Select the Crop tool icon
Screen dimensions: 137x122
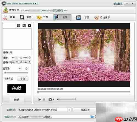click(x=22, y=17)
